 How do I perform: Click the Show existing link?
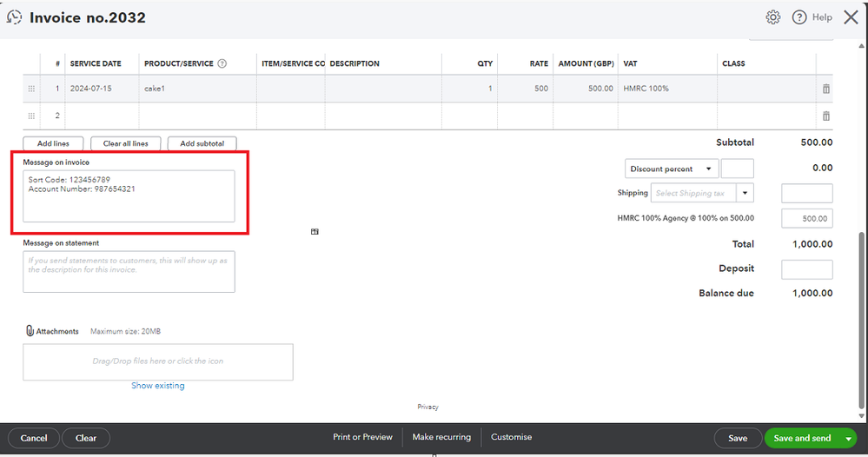(x=158, y=386)
